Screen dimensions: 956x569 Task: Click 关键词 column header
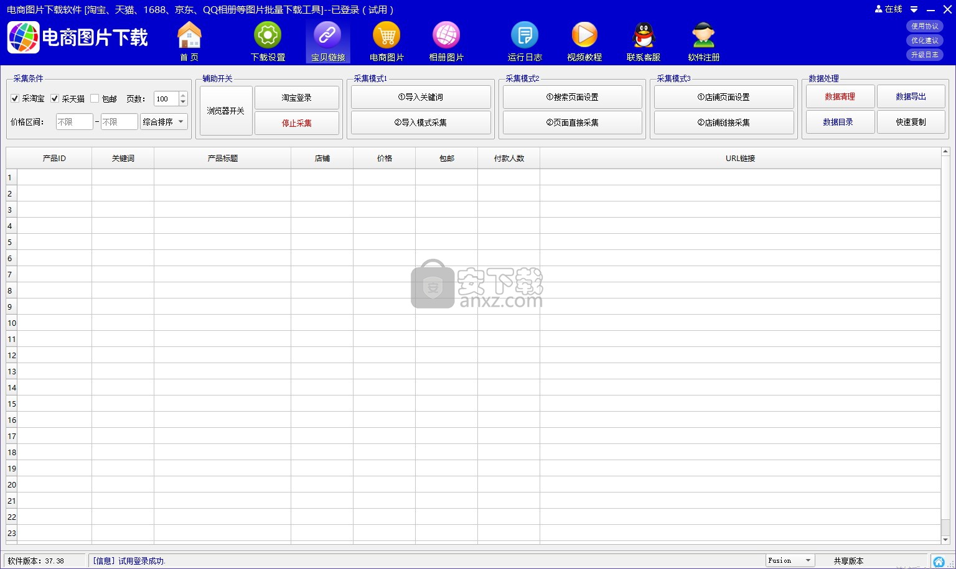click(123, 159)
